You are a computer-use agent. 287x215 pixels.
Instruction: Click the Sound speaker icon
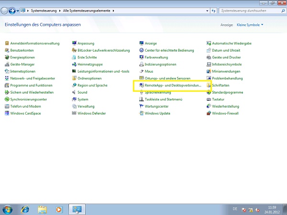click(x=74, y=92)
